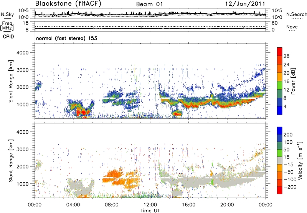Click the Power [dB] colorbar label
Viewport: 307px width, 213px height.
pyautogui.click(x=293, y=81)
